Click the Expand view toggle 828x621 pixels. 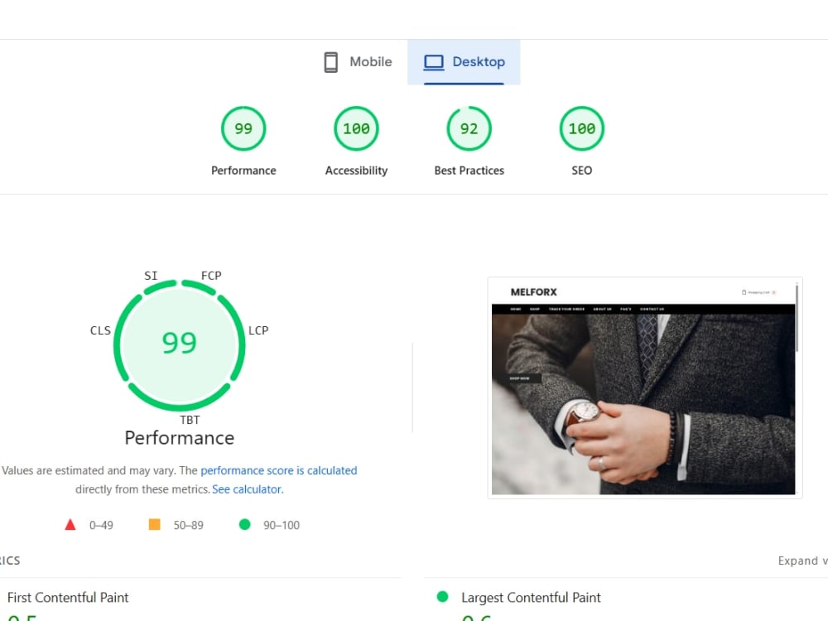pos(802,561)
